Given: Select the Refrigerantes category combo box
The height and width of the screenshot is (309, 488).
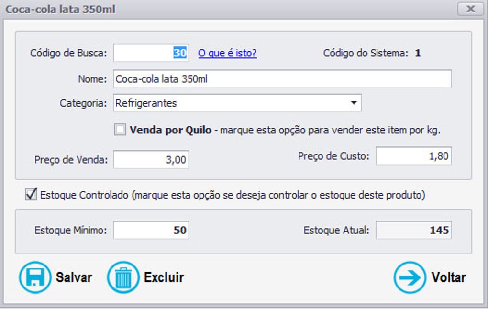Looking at the screenshot, I should 230,103.
